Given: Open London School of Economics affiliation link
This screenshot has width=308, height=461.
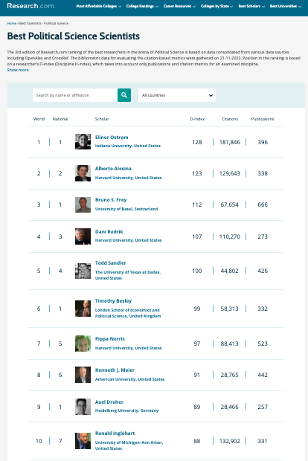Looking at the screenshot, I should click(x=128, y=313).
